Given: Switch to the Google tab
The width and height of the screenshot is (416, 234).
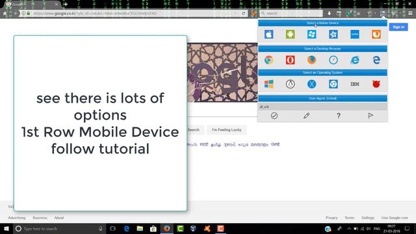Looking at the screenshot, I should pos(32,5).
